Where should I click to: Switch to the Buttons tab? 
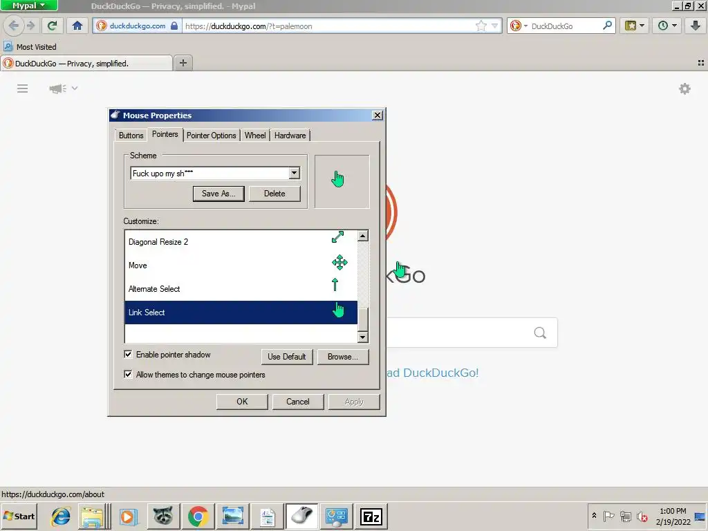pyautogui.click(x=131, y=135)
